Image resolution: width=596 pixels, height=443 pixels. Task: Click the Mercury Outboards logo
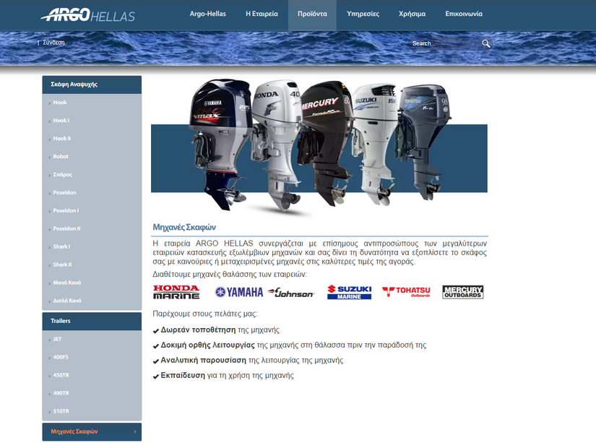(462, 292)
